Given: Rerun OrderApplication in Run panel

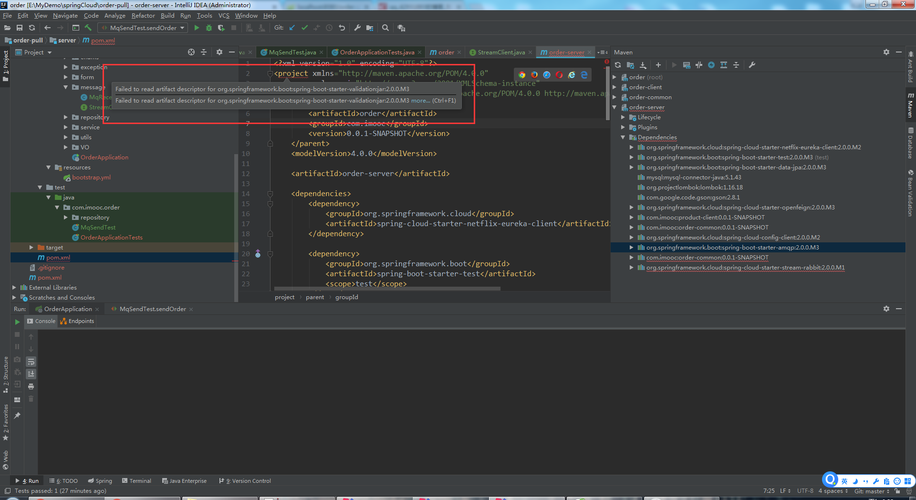Looking at the screenshot, I should pyautogui.click(x=17, y=322).
